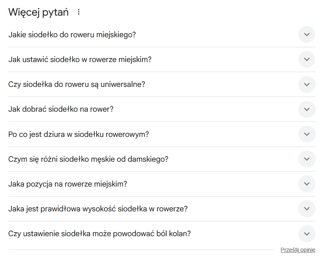Expand chevron for question about ból kolan

coord(306,234)
